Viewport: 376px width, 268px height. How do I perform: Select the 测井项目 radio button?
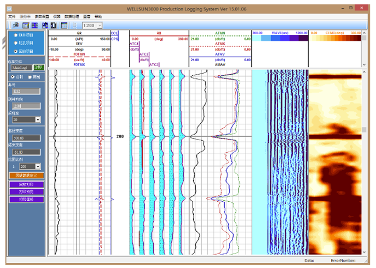tap(16, 35)
